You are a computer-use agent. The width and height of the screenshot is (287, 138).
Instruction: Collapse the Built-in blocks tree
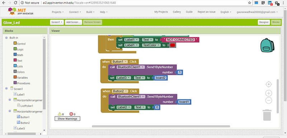point(6,38)
